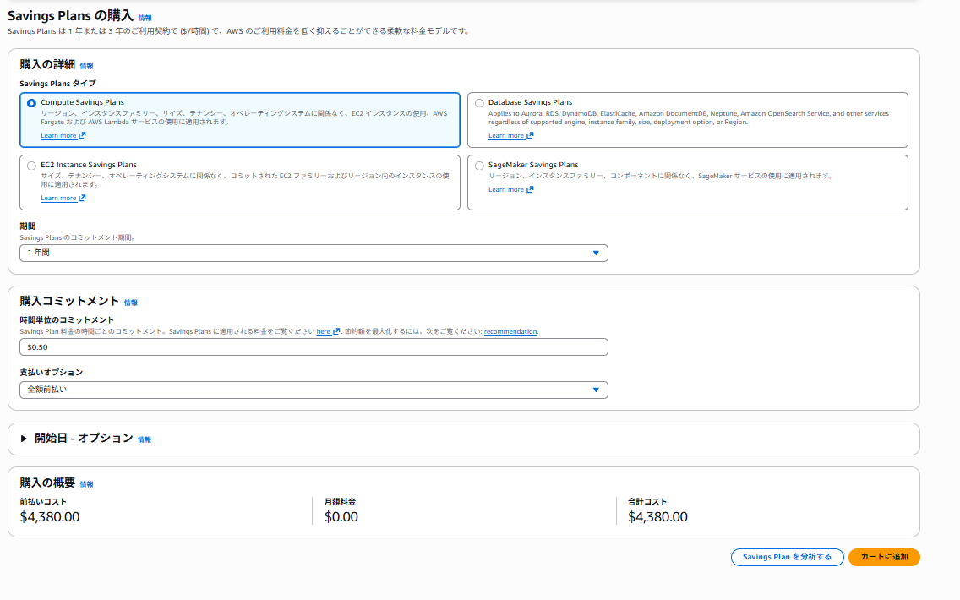Open Learn more under Compute Savings Plans
Image resolution: width=960 pixels, height=600 pixels.
tap(58, 136)
